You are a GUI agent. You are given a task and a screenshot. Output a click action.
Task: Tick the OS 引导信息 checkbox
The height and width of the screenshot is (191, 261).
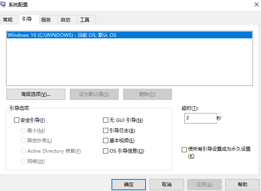(106, 151)
